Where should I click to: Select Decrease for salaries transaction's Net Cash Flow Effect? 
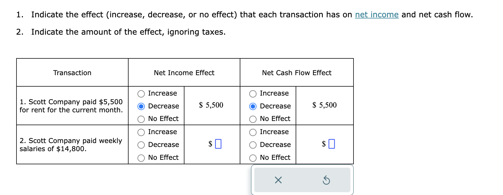[253, 145]
